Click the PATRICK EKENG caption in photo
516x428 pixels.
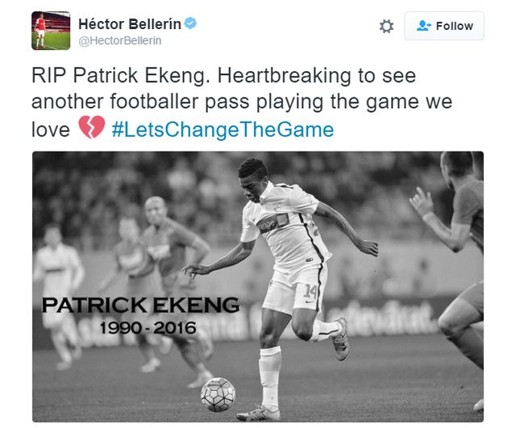(141, 305)
